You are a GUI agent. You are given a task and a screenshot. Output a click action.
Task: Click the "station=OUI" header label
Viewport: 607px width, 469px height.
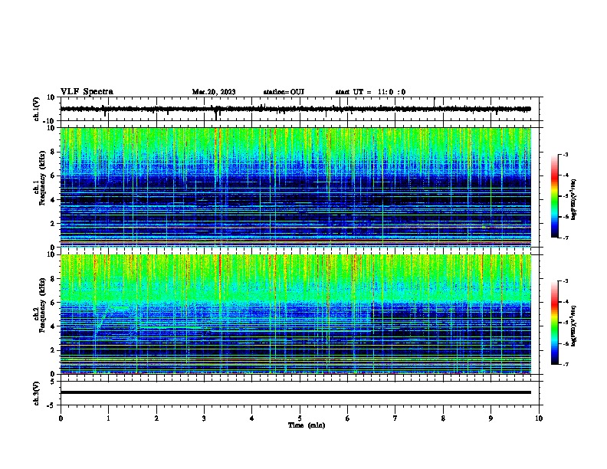(284, 92)
